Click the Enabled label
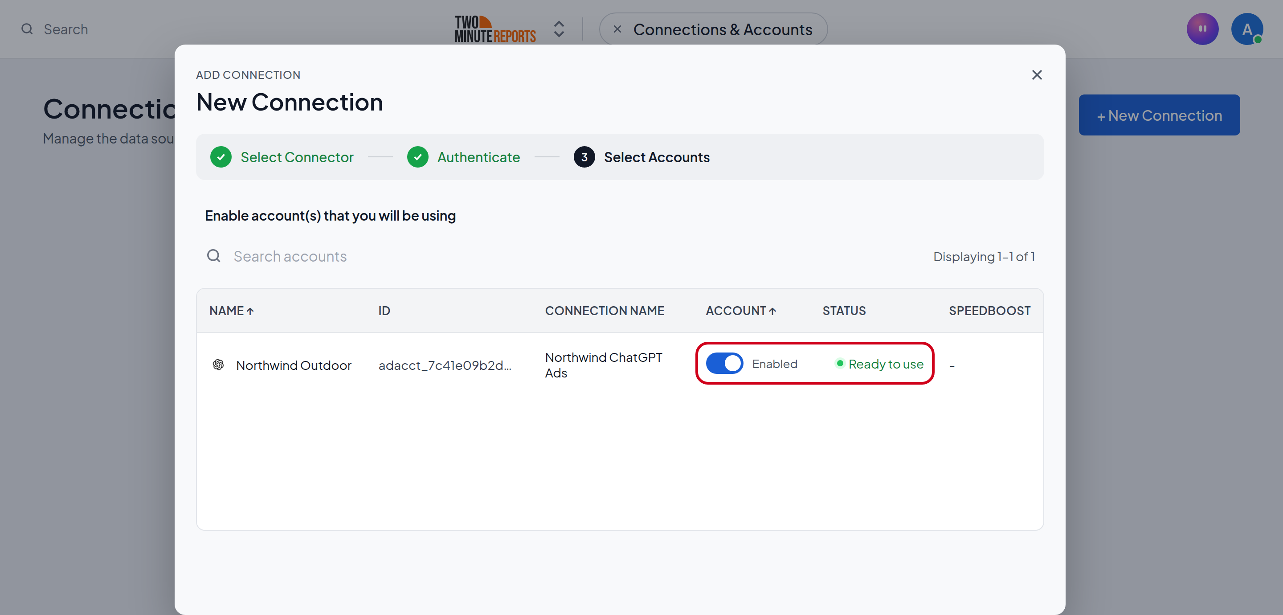 tap(775, 364)
